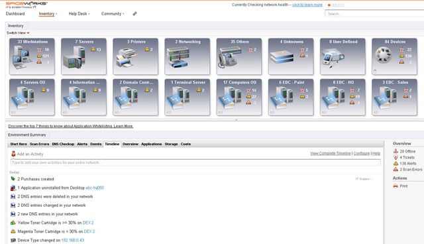
Task: Open the 3 EBC - Sales tile
Action: tap(395, 97)
